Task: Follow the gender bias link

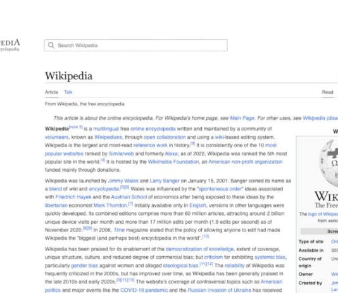Action: pos(84,266)
